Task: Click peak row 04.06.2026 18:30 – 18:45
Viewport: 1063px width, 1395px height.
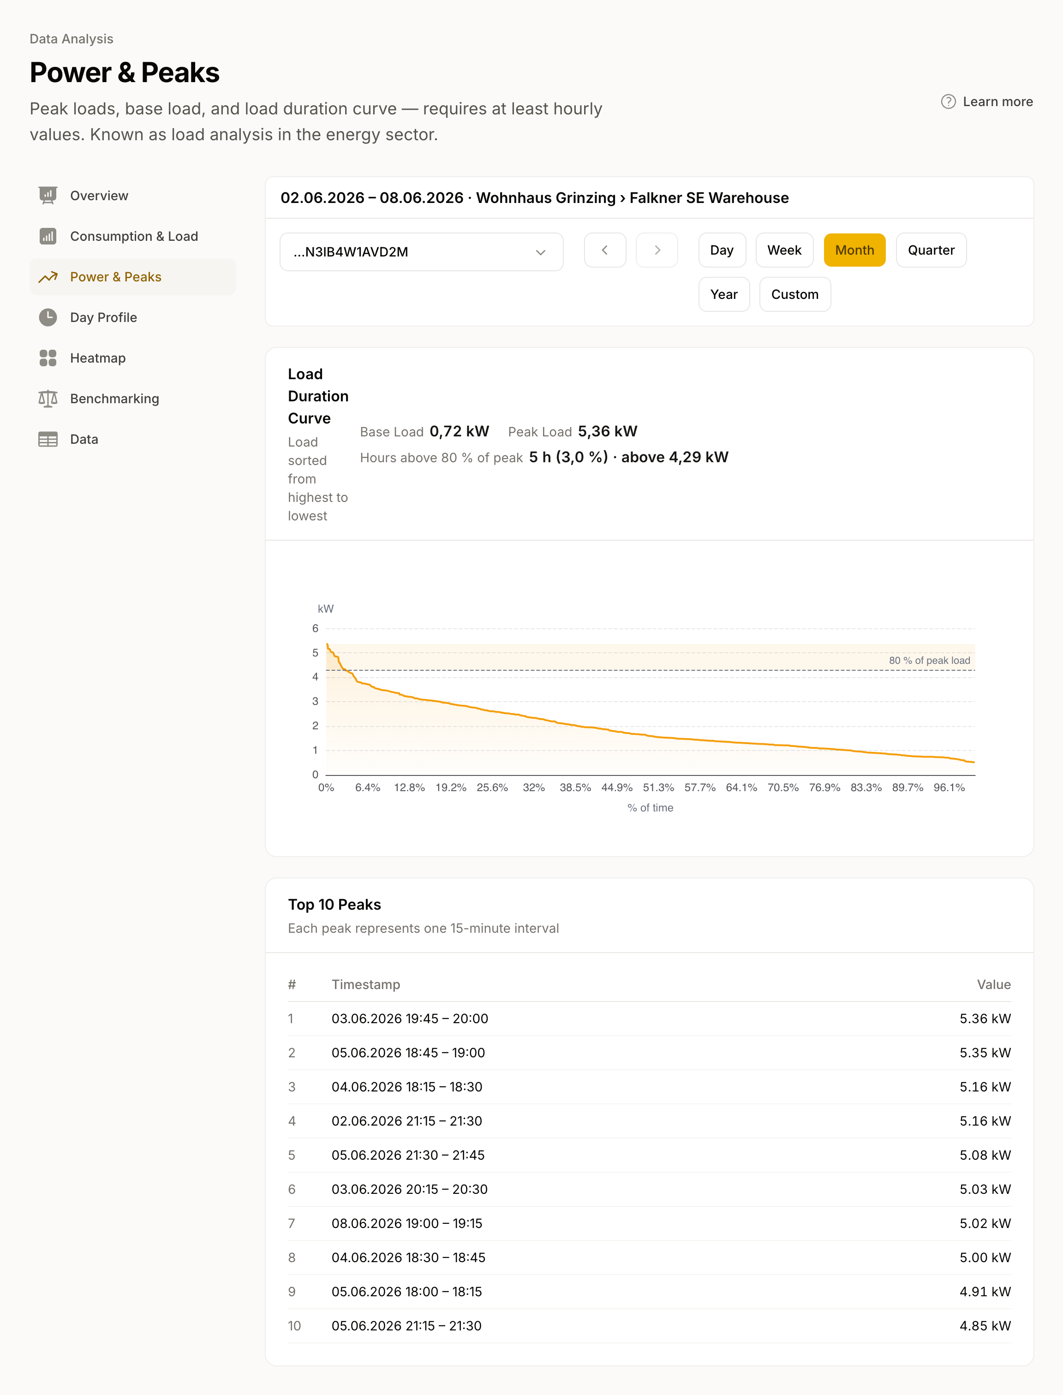Action: coord(649,1258)
